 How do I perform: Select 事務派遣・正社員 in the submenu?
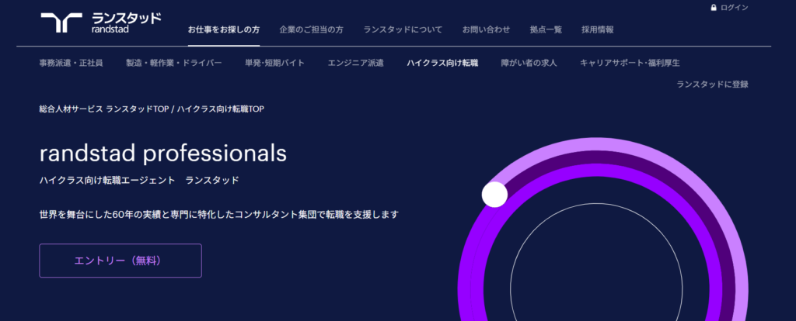point(71,63)
